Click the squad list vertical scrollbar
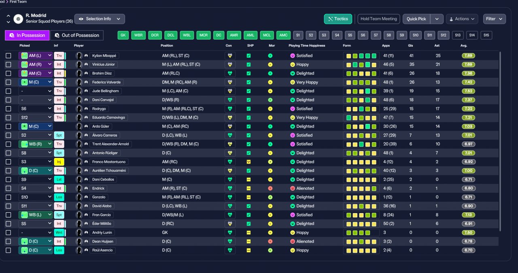Screen dimensions: 518x273 [x=501, y=141]
